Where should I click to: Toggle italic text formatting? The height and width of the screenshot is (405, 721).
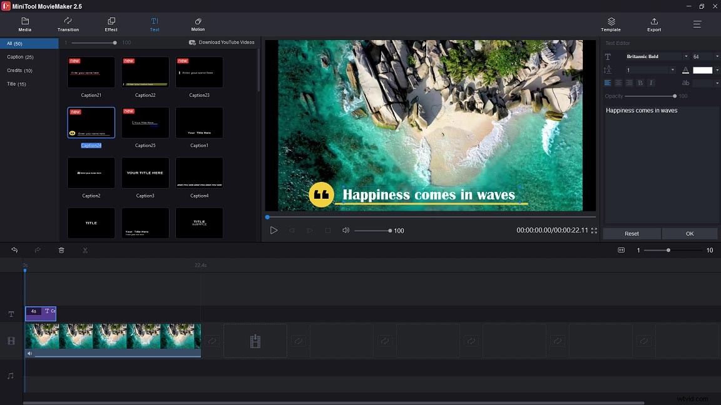click(651, 82)
